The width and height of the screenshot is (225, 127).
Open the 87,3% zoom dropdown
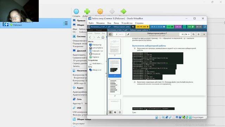pos(185,34)
